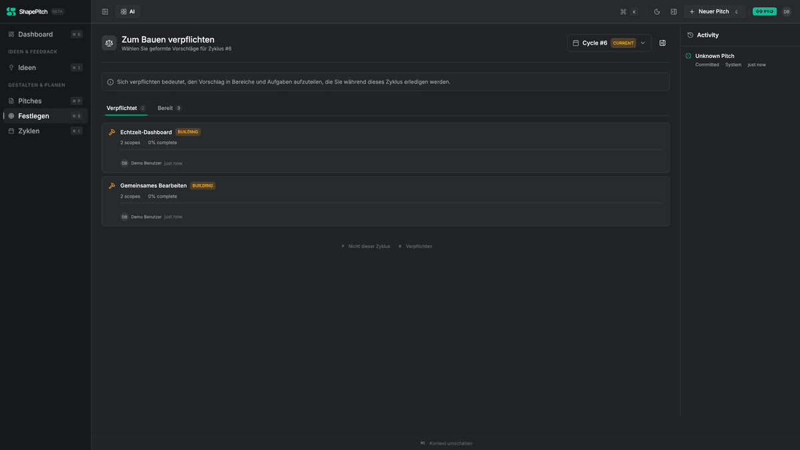Switch to the Bereit tab
Screen dimensions: 800x450
coord(164,107)
